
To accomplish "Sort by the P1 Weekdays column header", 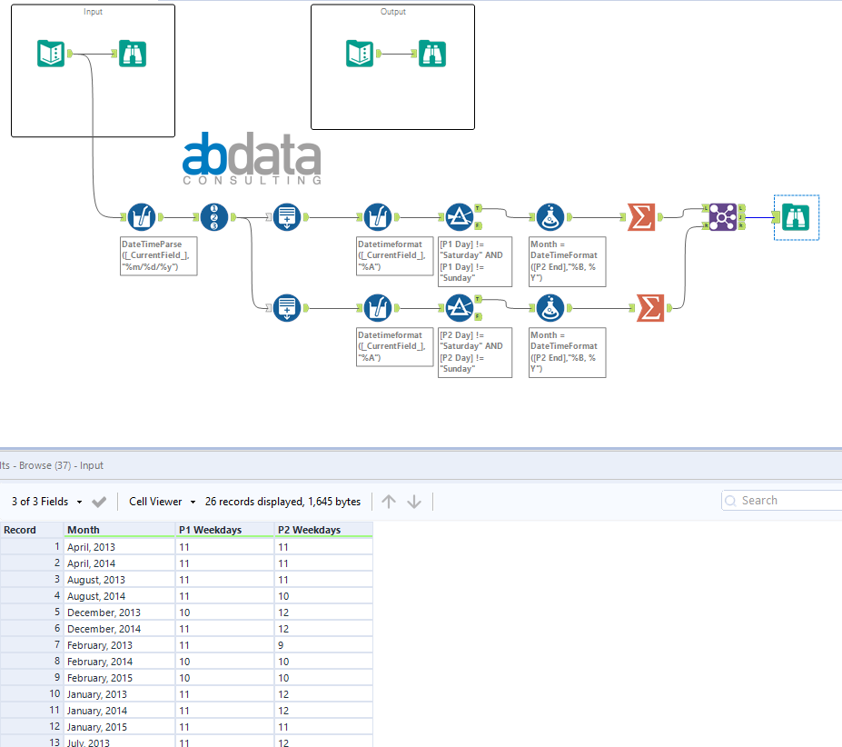I will 225,530.
